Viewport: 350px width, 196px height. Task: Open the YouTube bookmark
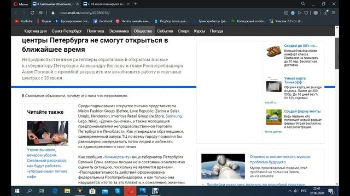click(x=24, y=21)
